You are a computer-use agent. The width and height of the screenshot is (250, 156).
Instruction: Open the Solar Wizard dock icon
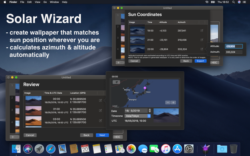(x=206, y=149)
